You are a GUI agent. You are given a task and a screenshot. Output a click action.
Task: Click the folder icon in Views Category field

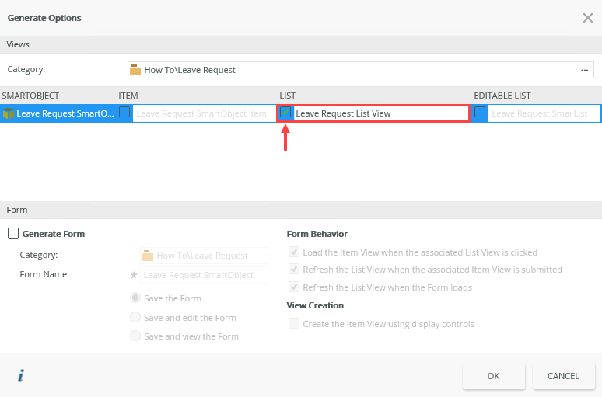(135, 70)
